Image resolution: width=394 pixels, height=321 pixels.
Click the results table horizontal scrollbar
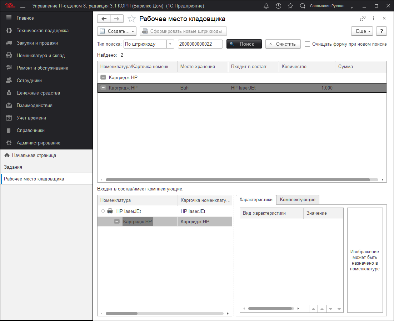coord(238,180)
